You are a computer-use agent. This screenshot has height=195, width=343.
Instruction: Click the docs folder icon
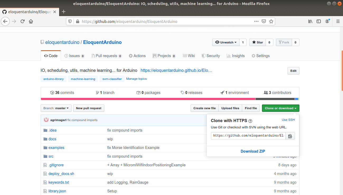(x=45, y=139)
